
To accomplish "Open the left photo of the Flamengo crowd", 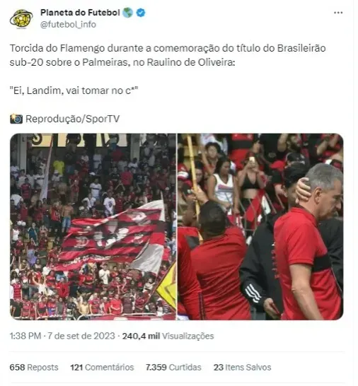I will [93, 226].
